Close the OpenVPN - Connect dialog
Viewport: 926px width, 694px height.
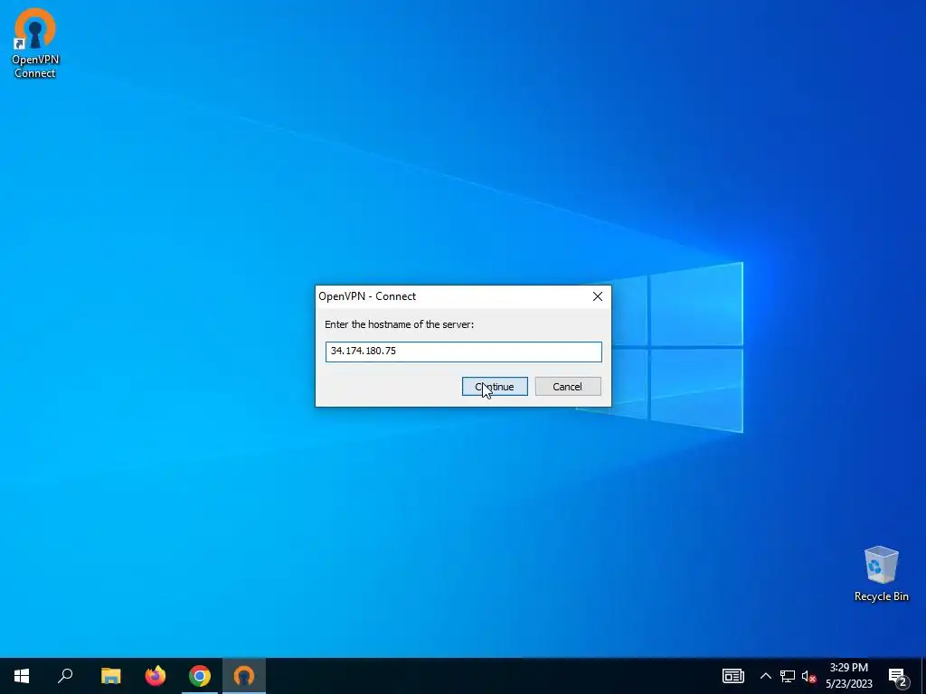pyautogui.click(x=598, y=296)
